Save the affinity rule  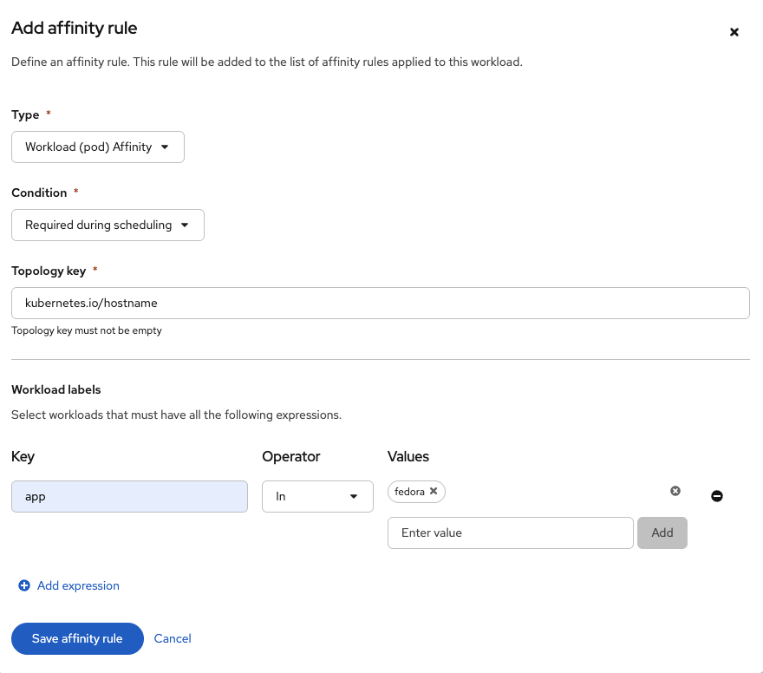click(77, 638)
